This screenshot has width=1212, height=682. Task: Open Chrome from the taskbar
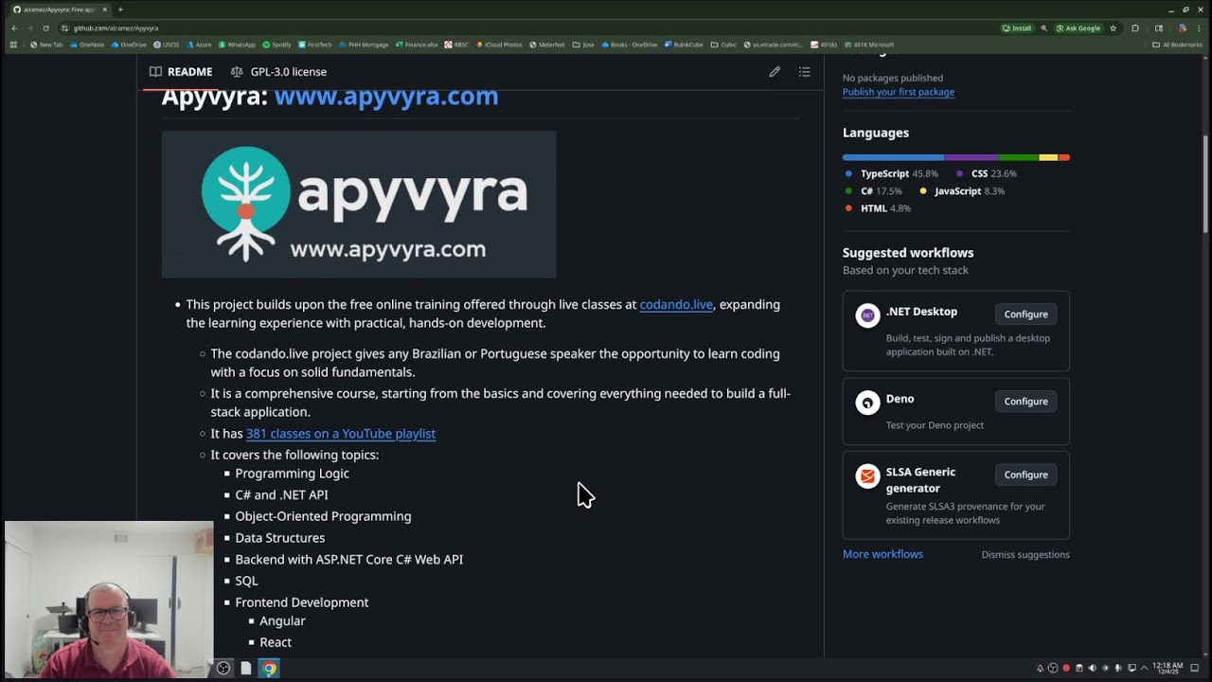269,668
